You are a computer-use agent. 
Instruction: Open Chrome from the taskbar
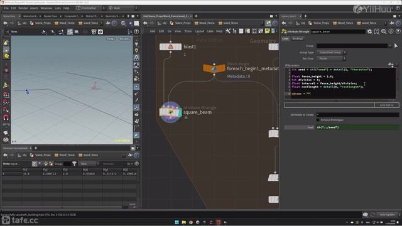(x=191, y=222)
